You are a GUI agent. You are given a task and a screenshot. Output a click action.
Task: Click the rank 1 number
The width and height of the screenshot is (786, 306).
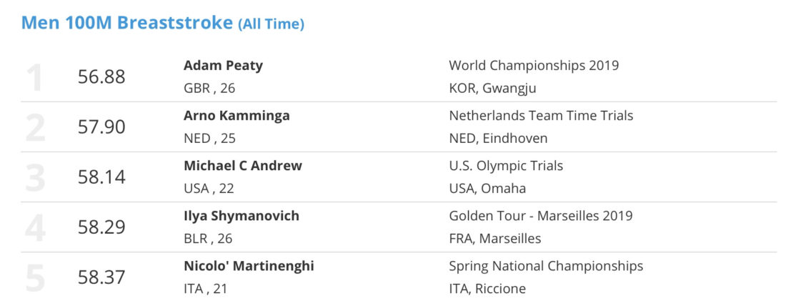(35, 78)
